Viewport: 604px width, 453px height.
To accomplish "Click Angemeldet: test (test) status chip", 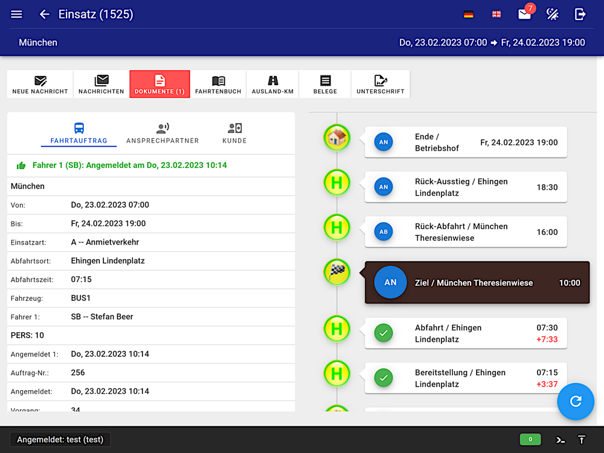I will 60,440.
